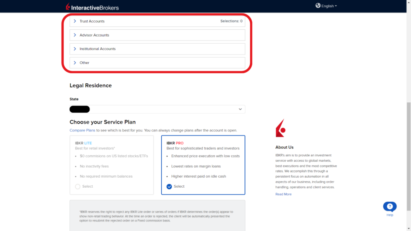
Task: Click the blue chevron on Trust Accounts
Action: click(x=75, y=21)
